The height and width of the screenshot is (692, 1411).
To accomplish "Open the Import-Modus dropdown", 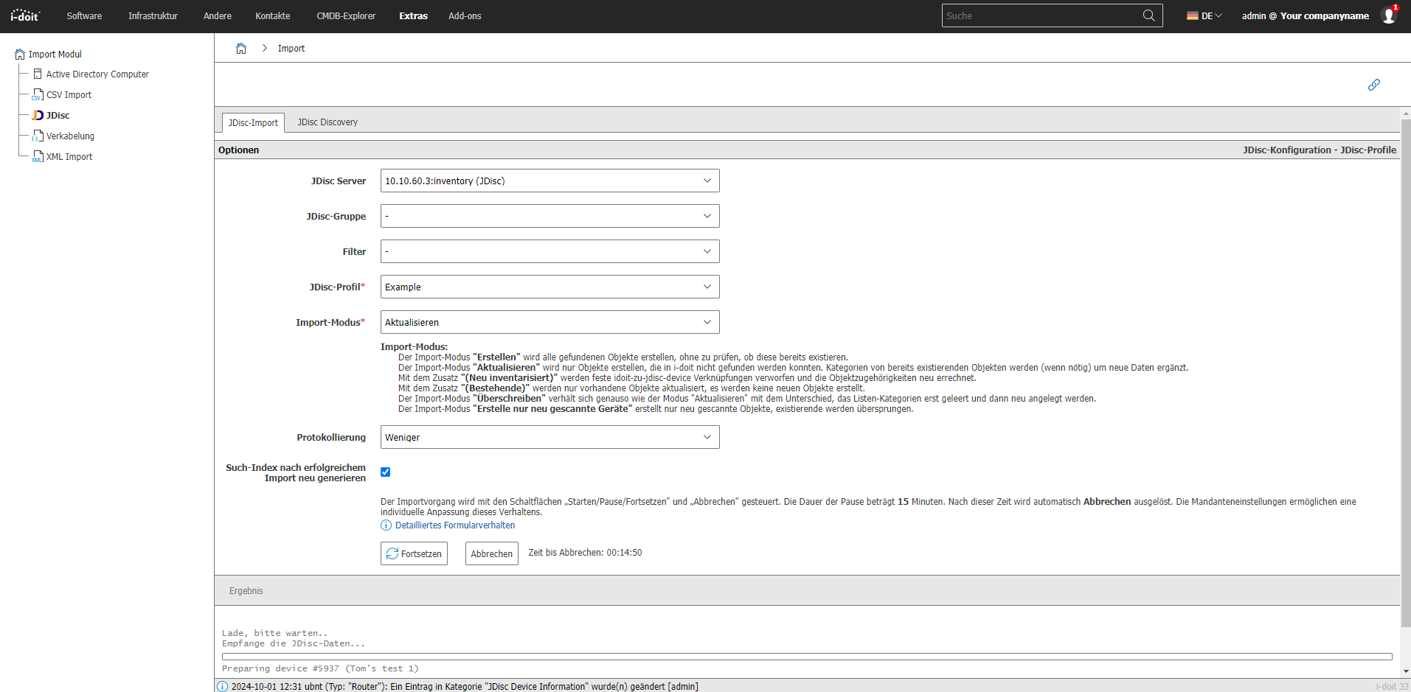I will pyautogui.click(x=550, y=322).
